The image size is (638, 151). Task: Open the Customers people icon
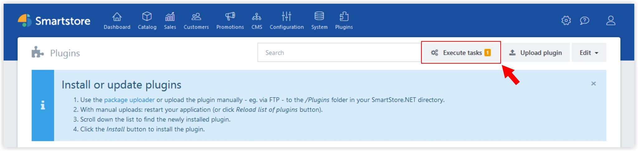tap(196, 16)
